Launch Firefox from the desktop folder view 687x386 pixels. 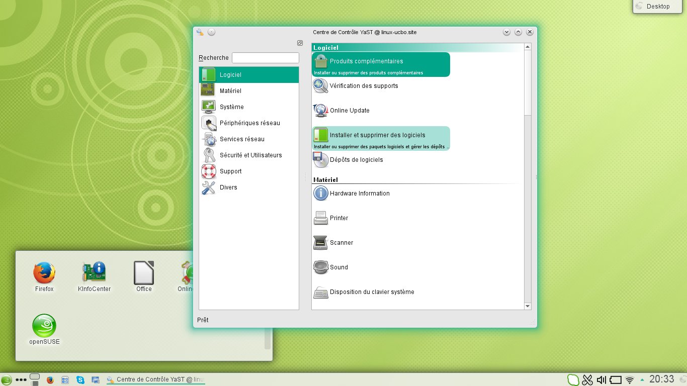click(44, 276)
